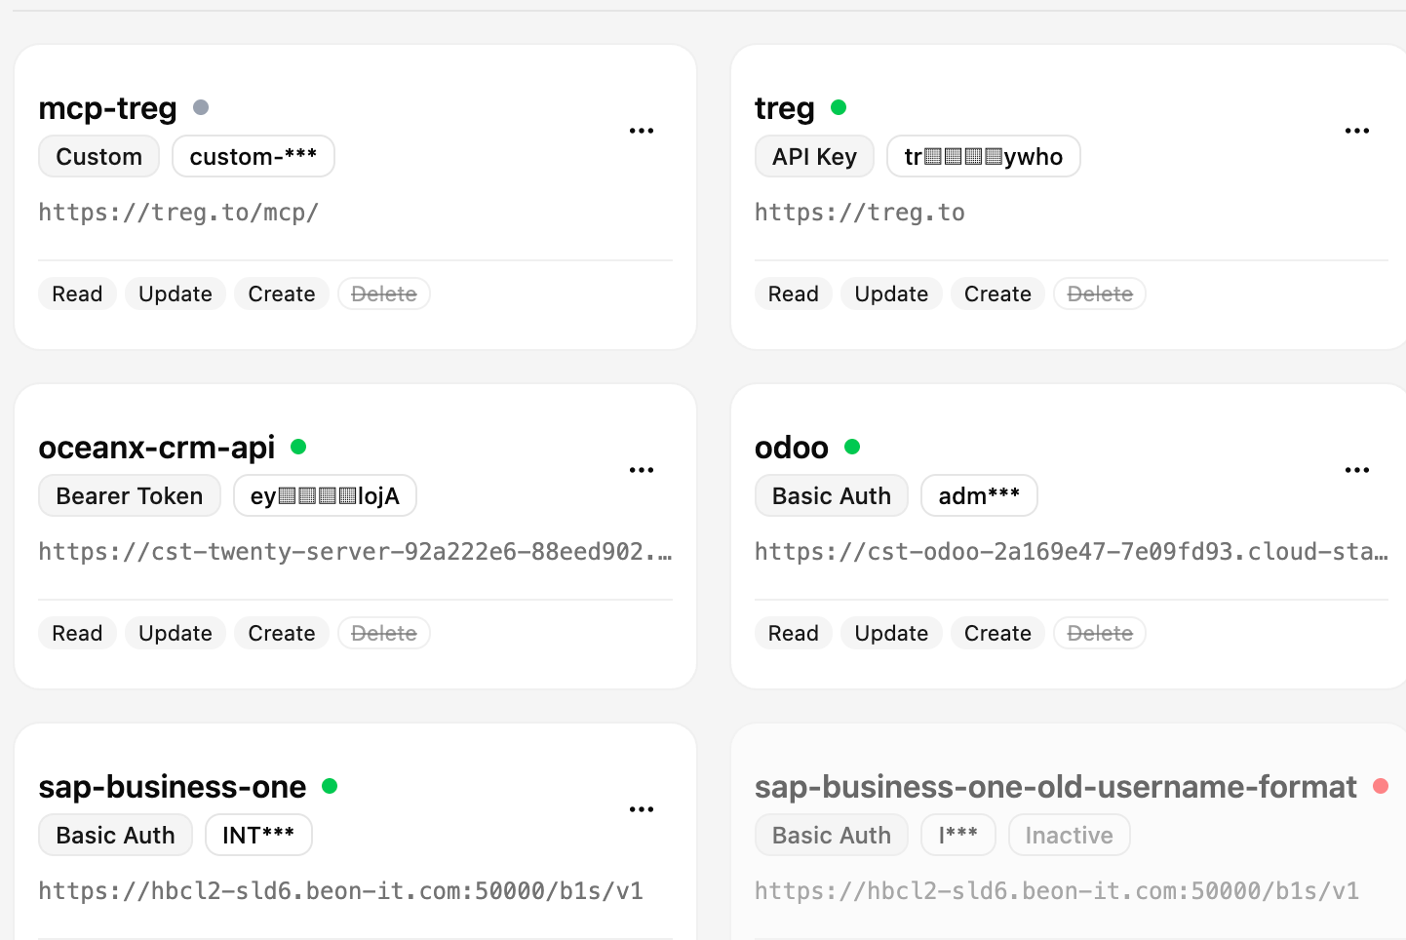Click the grayed URL on the old-username-format card

1057,891
